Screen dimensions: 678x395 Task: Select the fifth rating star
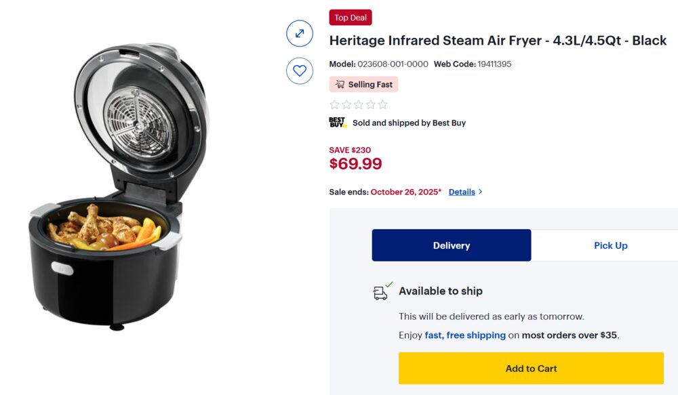pos(382,104)
